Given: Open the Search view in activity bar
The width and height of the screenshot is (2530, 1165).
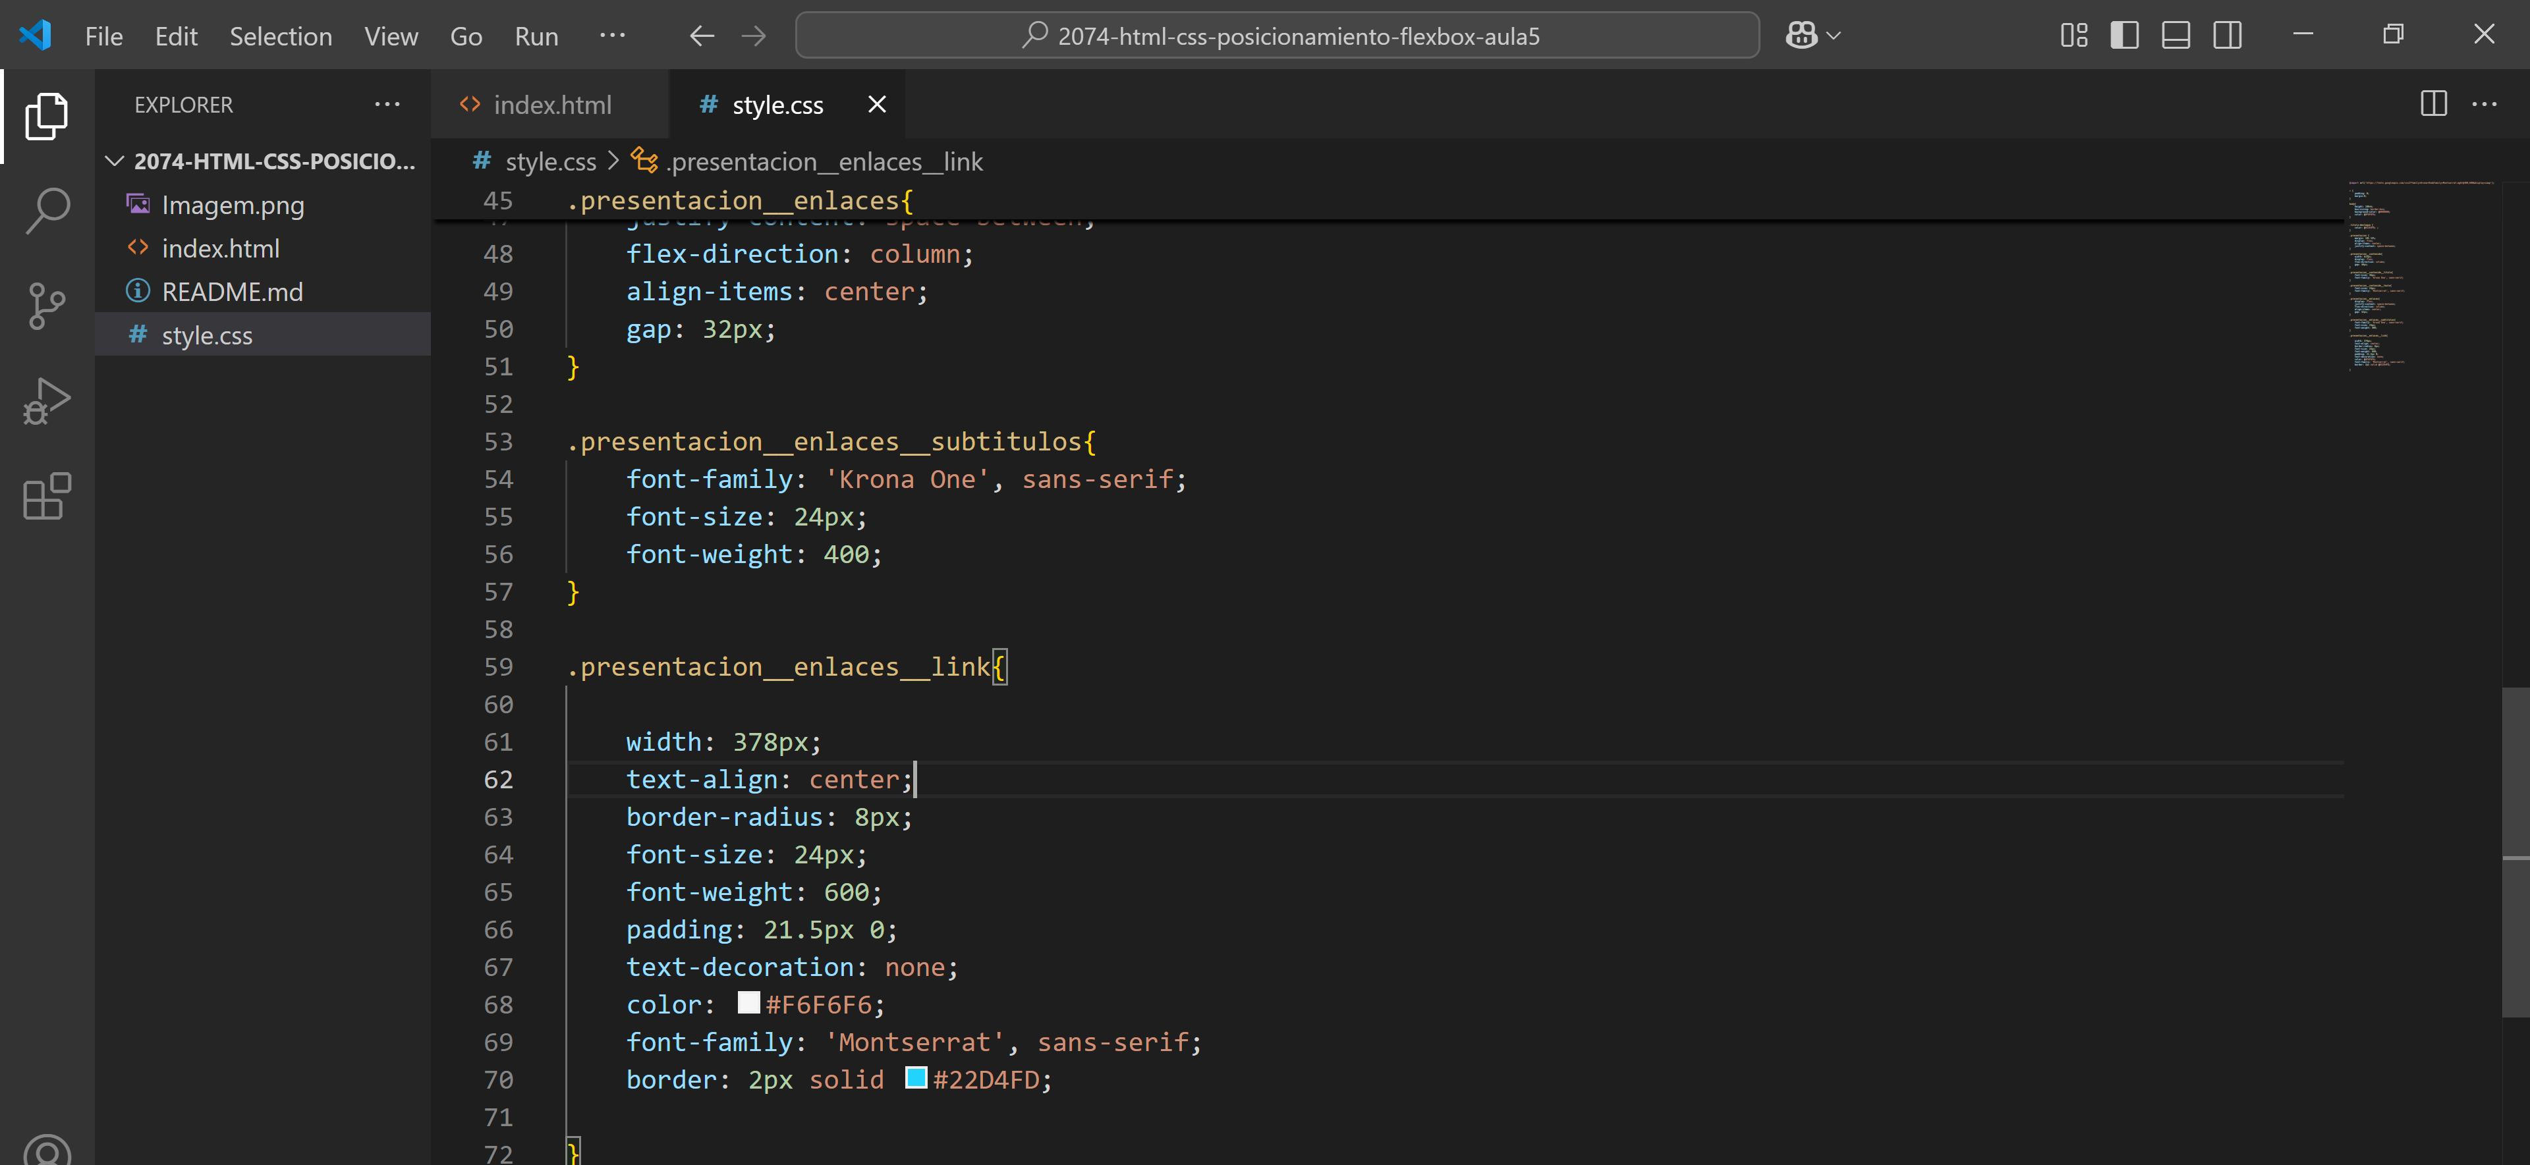Looking at the screenshot, I should click(x=46, y=210).
